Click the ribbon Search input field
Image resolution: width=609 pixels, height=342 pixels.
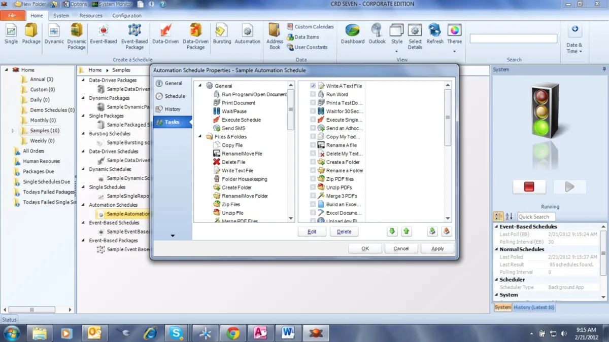[513, 39]
